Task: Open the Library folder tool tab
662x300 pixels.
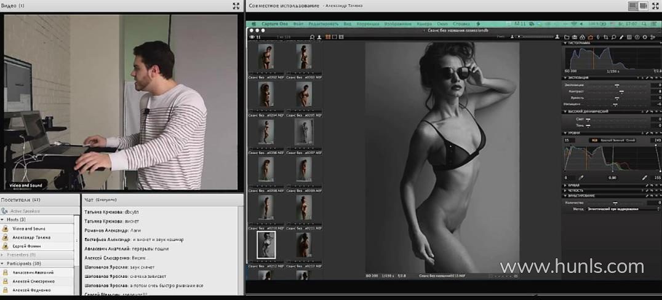Action: (567, 37)
